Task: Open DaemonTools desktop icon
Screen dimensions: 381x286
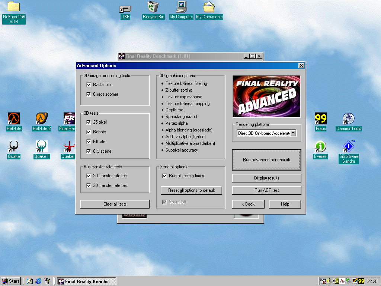Action: coord(348,119)
